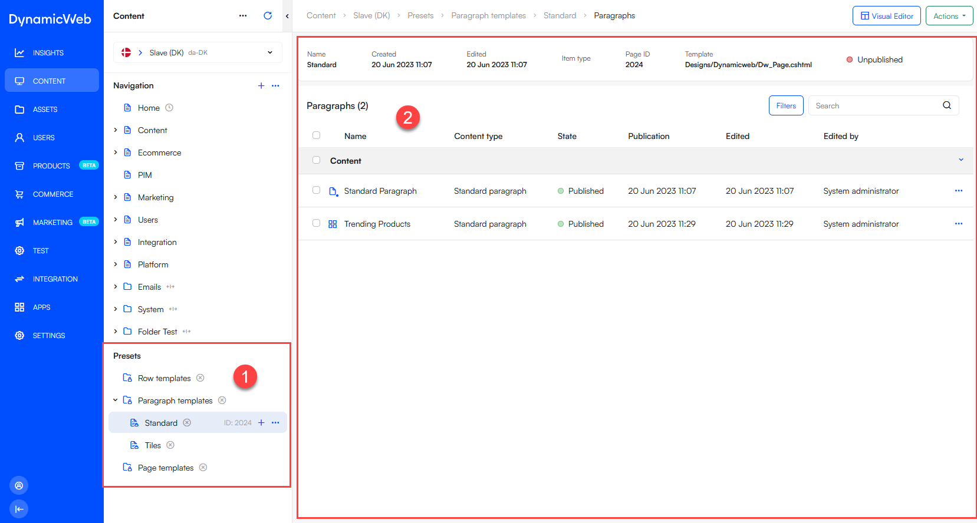Open Trending Products name link
The image size is (977, 523).
[377, 224]
